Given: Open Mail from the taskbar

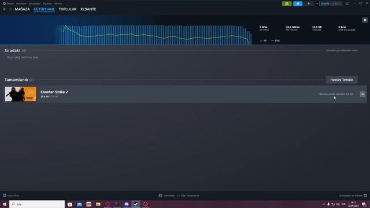Looking at the screenshot, I should pos(79,204).
